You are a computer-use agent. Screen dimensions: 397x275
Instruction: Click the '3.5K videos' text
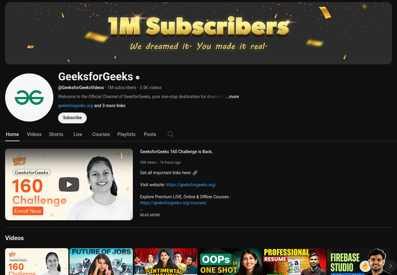(x=150, y=88)
